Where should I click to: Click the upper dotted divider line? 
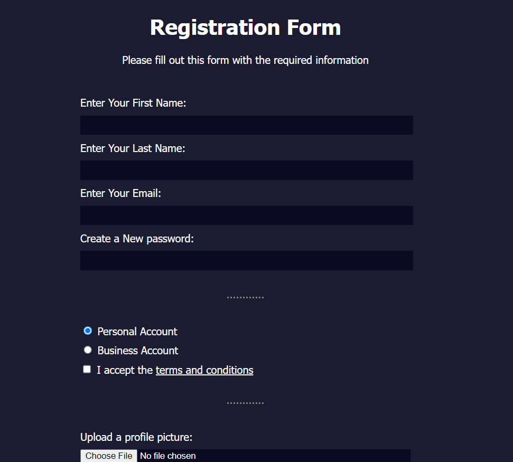(245, 296)
